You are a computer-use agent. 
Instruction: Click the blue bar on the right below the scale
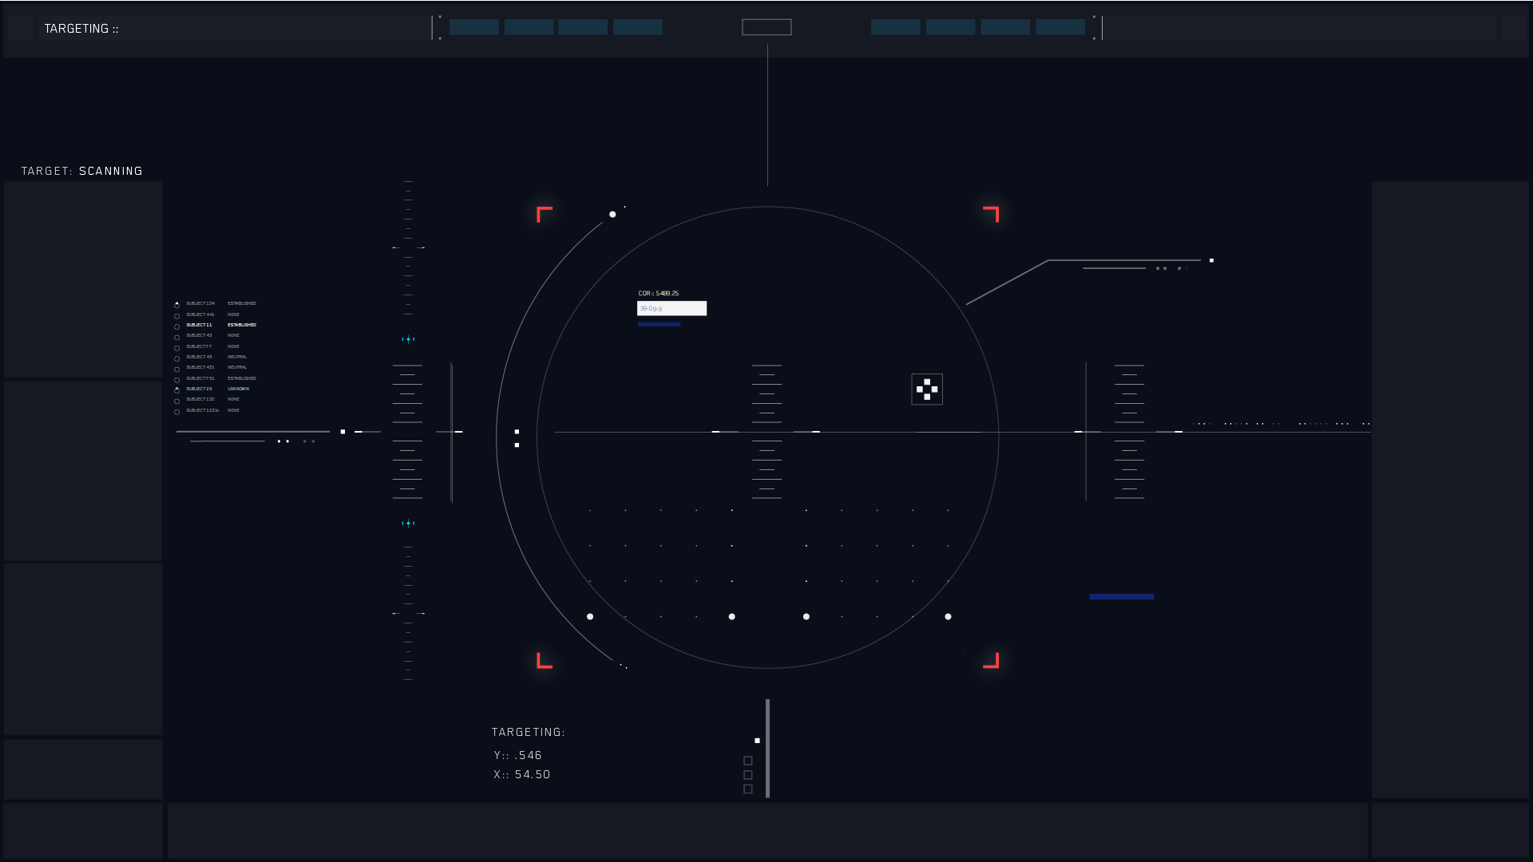point(1122,596)
